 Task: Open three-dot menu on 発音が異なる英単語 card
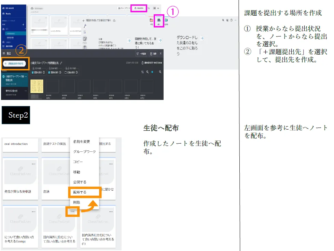coord(33,164)
